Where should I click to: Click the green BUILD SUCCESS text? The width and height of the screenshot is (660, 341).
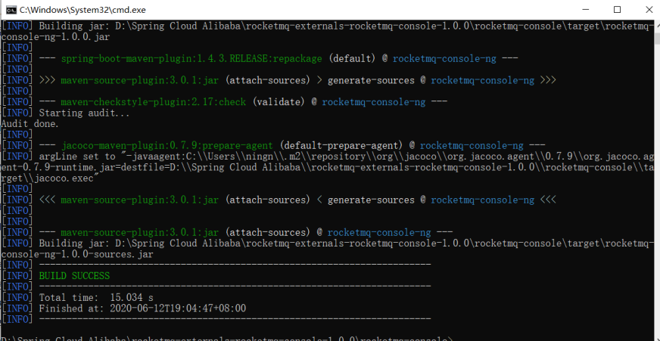tap(74, 276)
